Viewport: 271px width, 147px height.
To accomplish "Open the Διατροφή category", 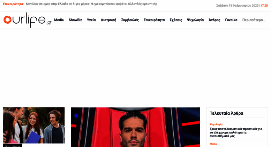I will [108, 20].
